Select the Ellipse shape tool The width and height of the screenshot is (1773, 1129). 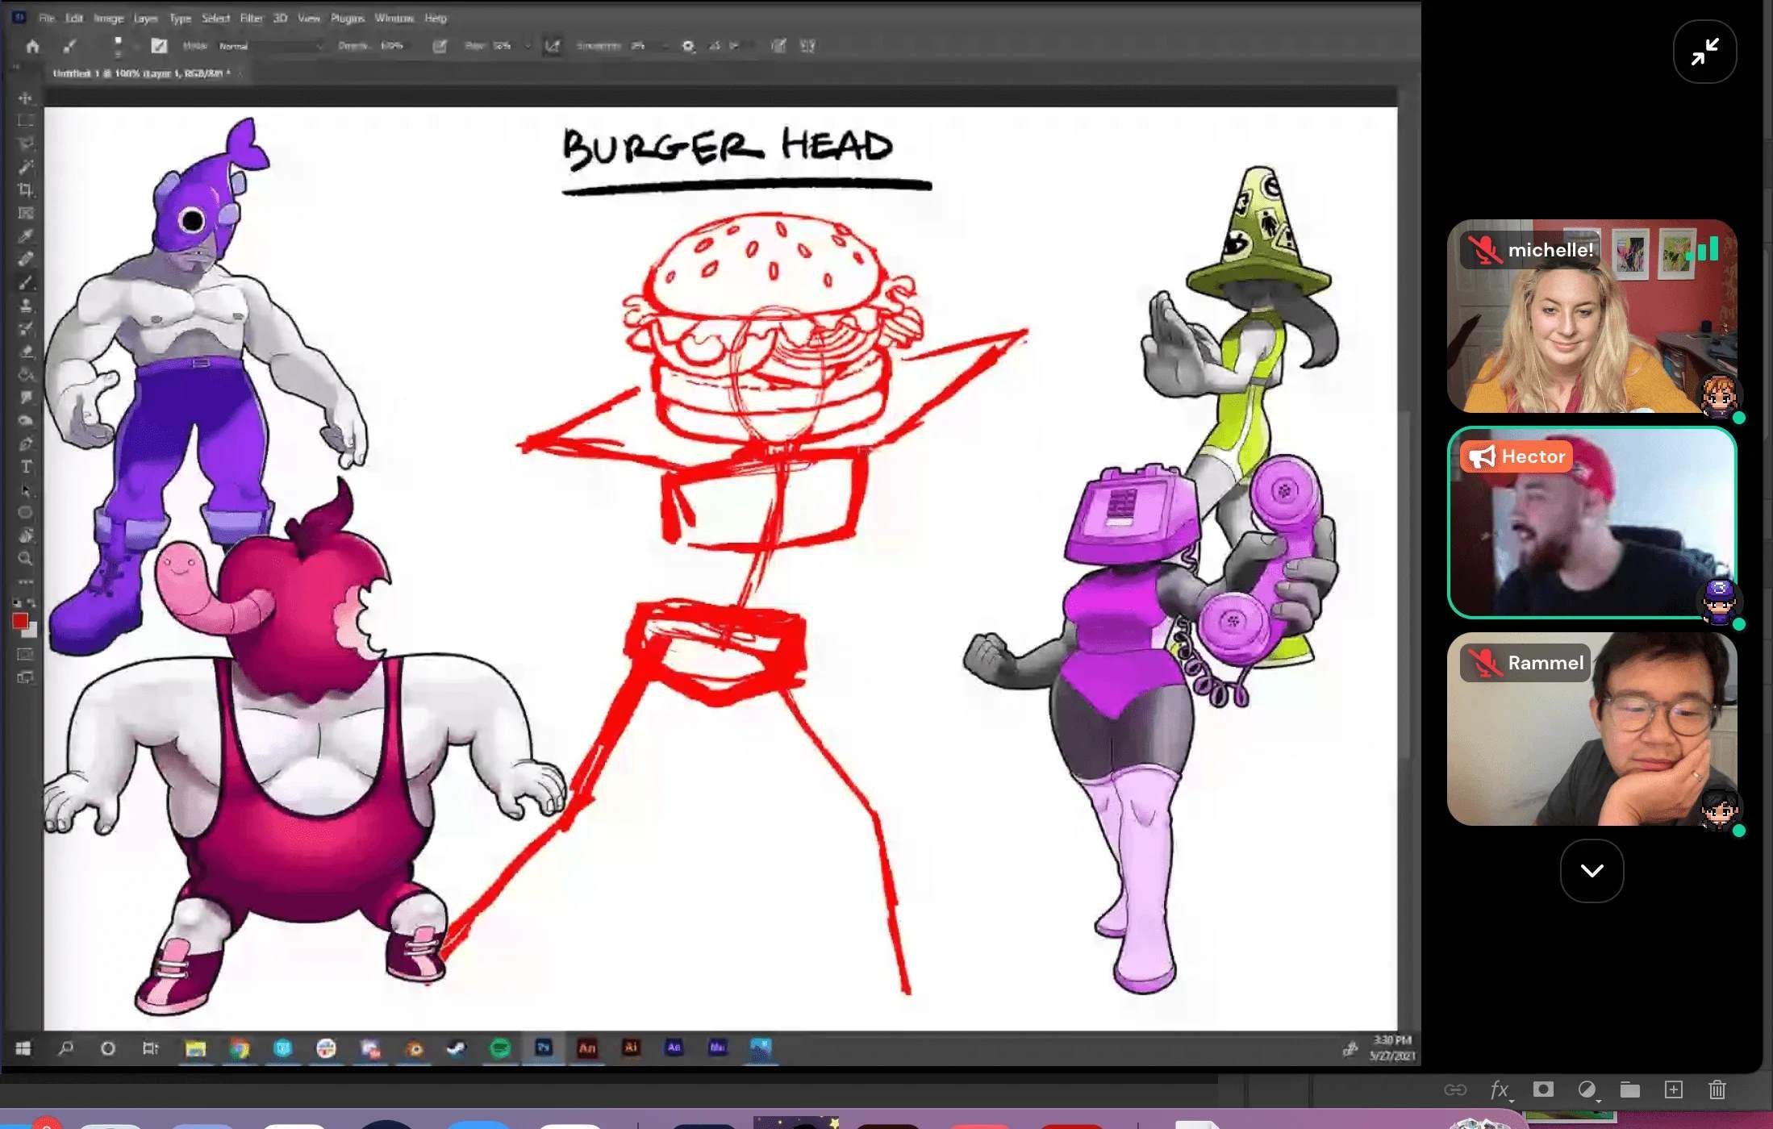point(26,513)
